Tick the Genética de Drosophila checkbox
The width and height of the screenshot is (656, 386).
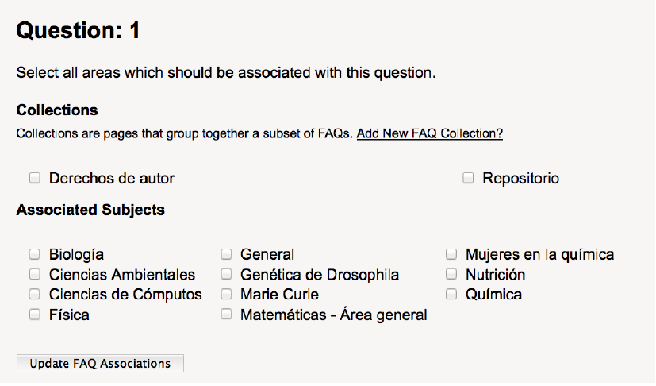point(226,274)
